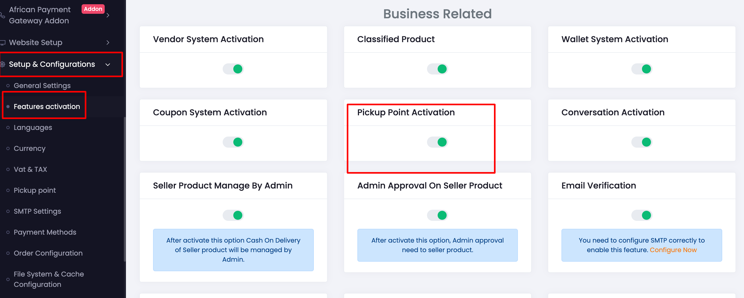
Task: Disable the Pickup Point Activation switch
Action: (x=437, y=142)
